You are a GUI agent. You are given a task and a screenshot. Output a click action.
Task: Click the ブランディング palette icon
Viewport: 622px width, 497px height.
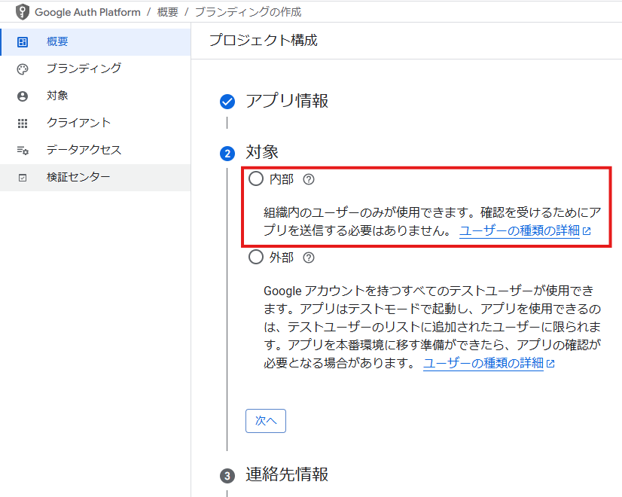point(23,69)
